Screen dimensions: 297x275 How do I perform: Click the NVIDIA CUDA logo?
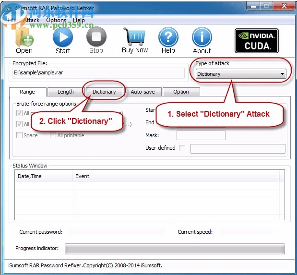coord(257,41)
